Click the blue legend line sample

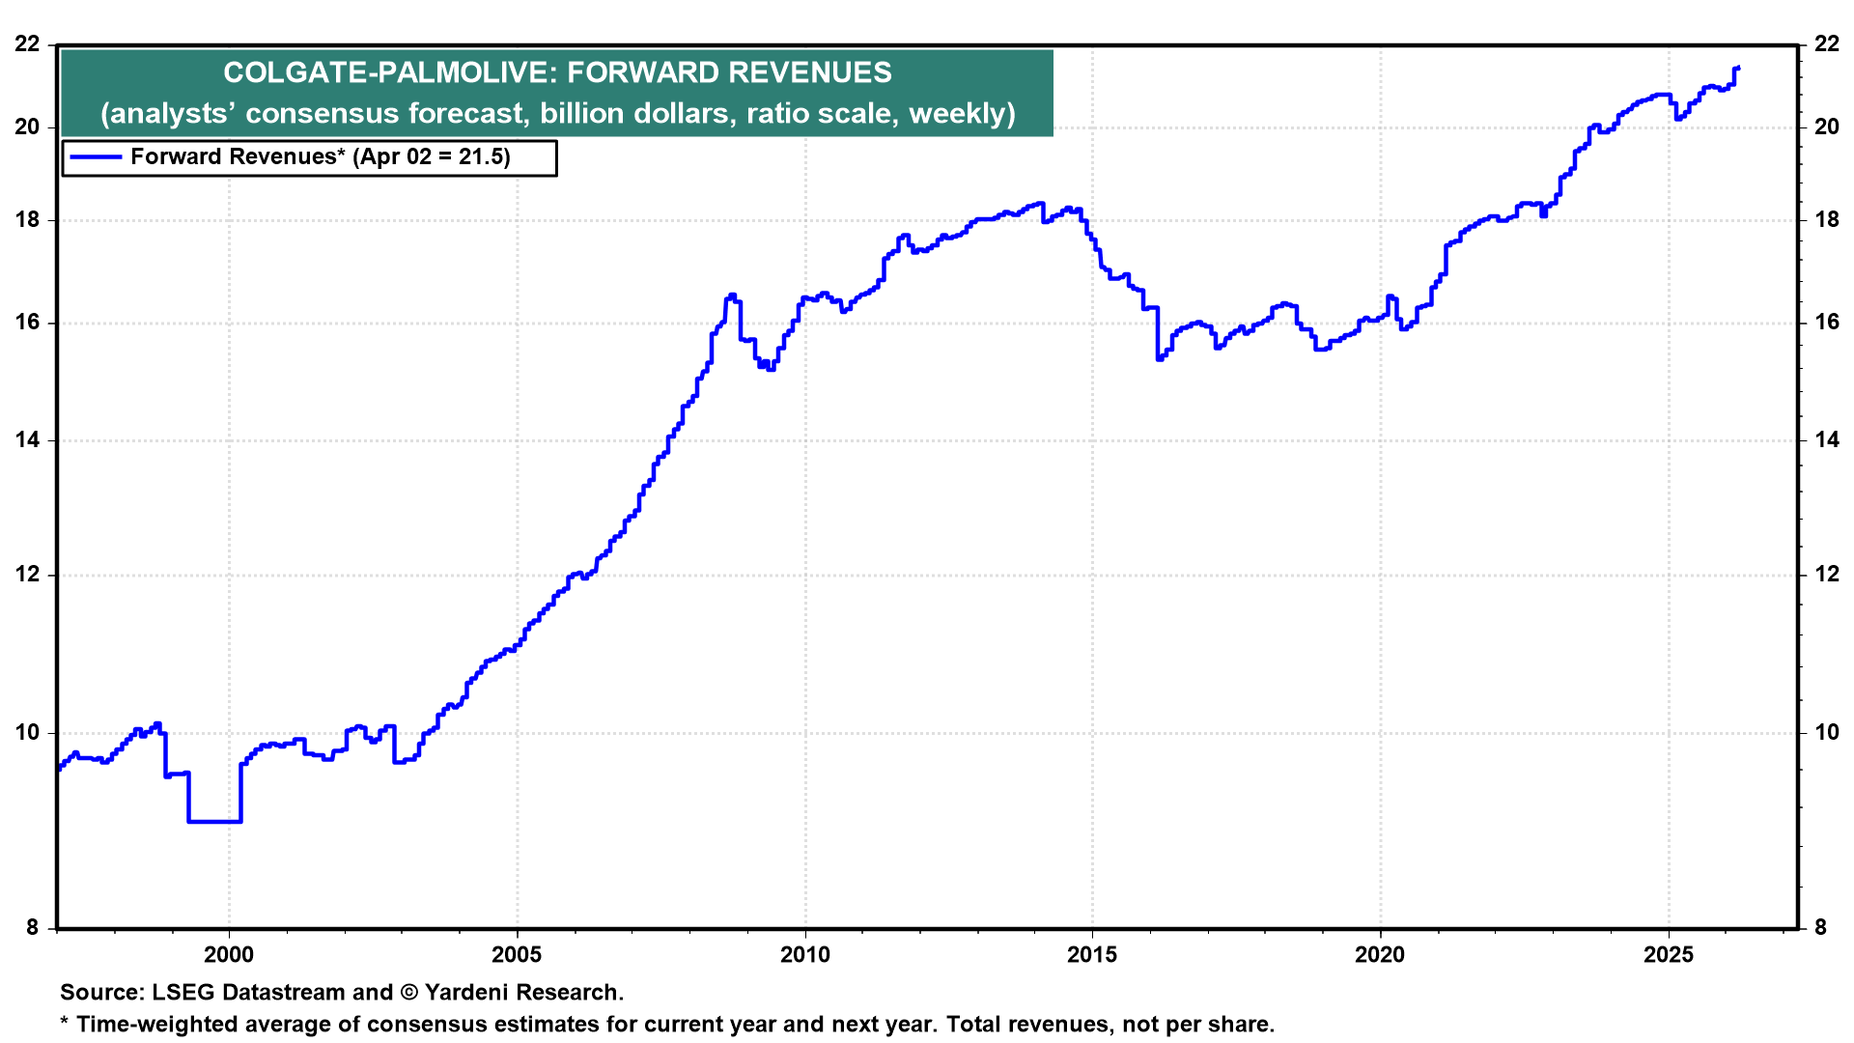click(x=97, y=157)
